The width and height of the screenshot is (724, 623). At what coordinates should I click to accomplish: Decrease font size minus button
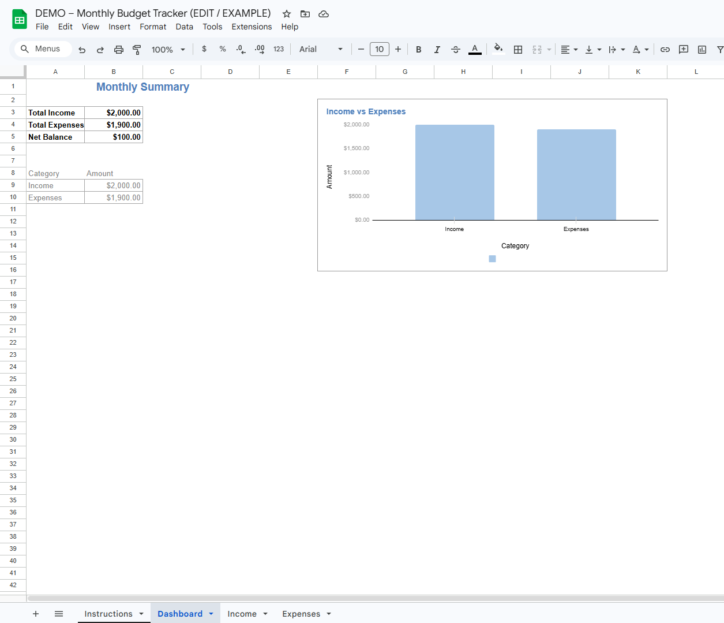361,49
